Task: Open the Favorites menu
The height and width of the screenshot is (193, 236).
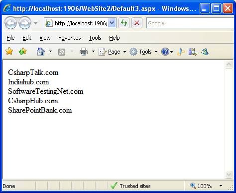Action: 70,38
